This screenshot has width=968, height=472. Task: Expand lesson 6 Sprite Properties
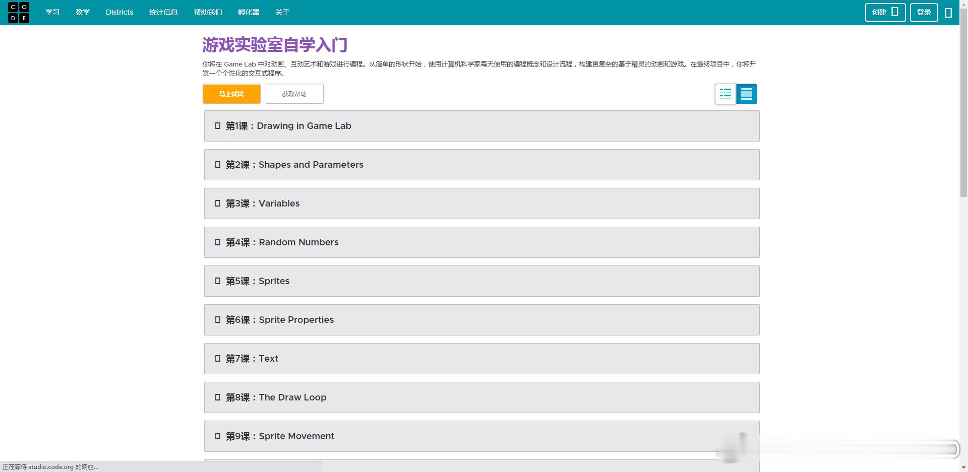tap(481, 320)
